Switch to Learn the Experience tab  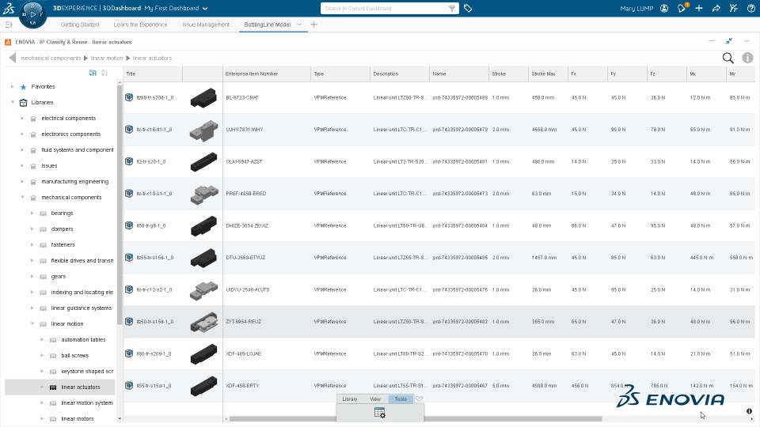pyautogui.click(x=140, y=25)
